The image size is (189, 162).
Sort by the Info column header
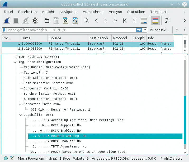pyautogui.click(x=160, y=38)
